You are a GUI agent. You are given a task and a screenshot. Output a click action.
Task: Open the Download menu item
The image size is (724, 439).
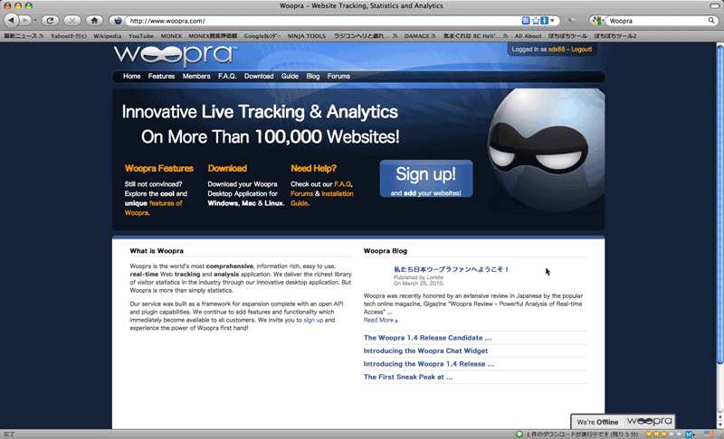coord(259,77)
